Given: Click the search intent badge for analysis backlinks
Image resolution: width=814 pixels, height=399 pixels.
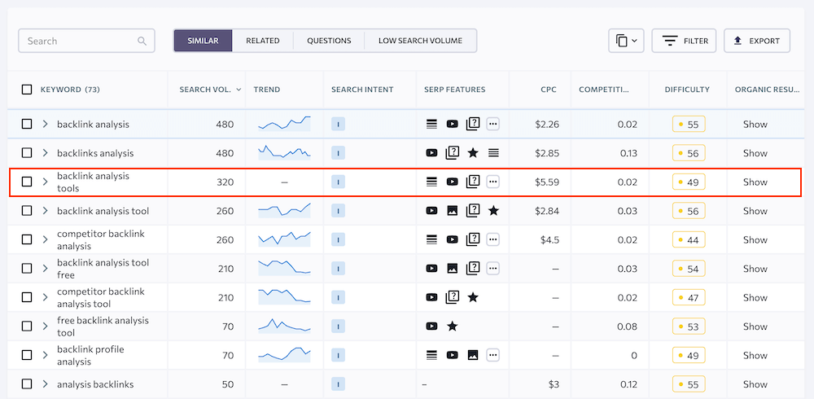Looking at the screenshot, I should [339, 384].
